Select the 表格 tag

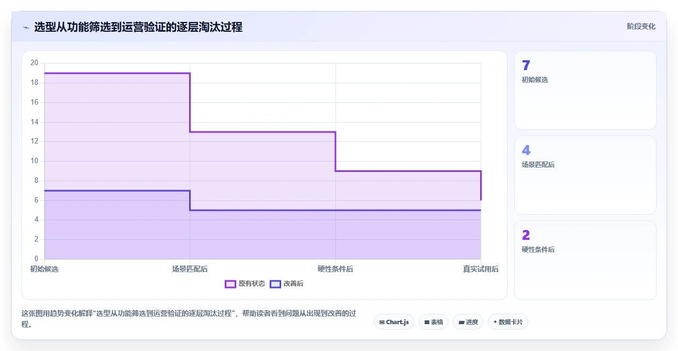tap(434, 322)
